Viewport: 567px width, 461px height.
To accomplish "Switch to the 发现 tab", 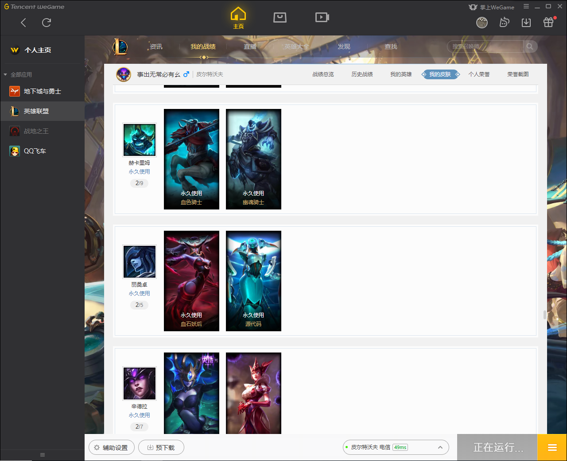I will point(344,46).
